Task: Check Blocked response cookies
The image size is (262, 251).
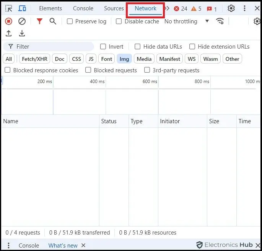Action: coord(7,70)
